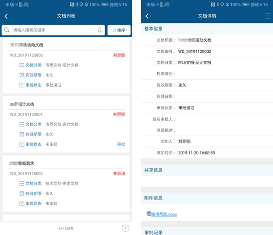Image resolution: width=273 pixels, height=235 pixels.
Task: Click the search keyword input field
Action: (x=53, y=30)
